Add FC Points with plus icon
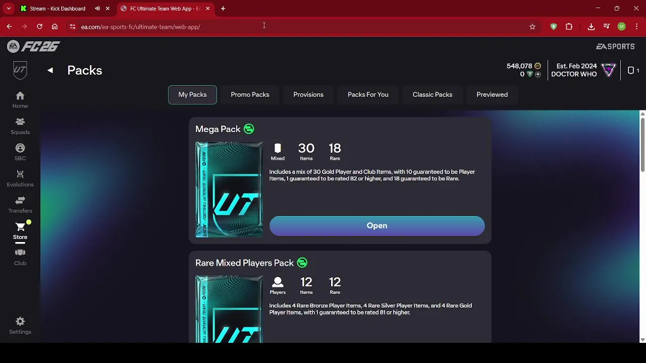Screen dimensions: 646x363 (x=538, y=74)
